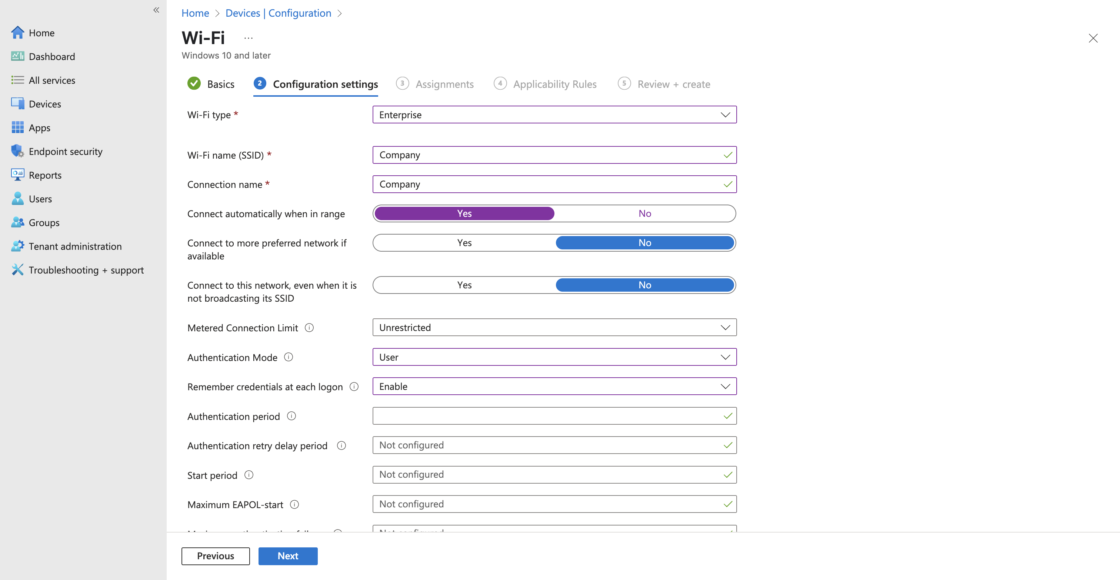
Task: Click the Connection name field
Action: coord(554,185)
